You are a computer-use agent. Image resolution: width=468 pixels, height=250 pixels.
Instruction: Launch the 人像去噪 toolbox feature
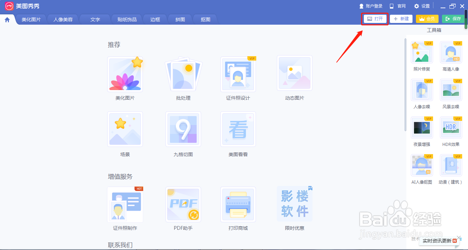point(422,90)
